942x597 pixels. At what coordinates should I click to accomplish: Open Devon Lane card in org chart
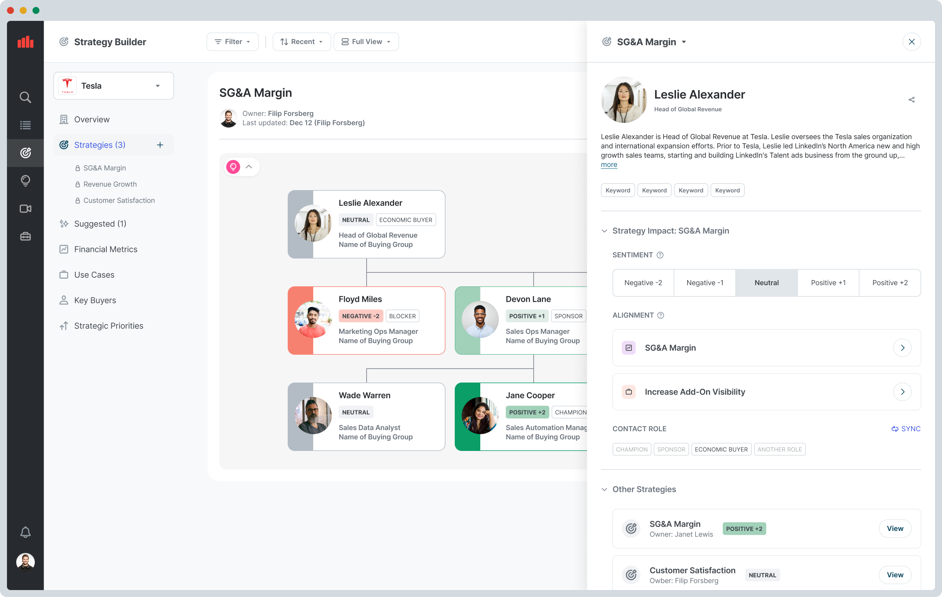point(520,321)
